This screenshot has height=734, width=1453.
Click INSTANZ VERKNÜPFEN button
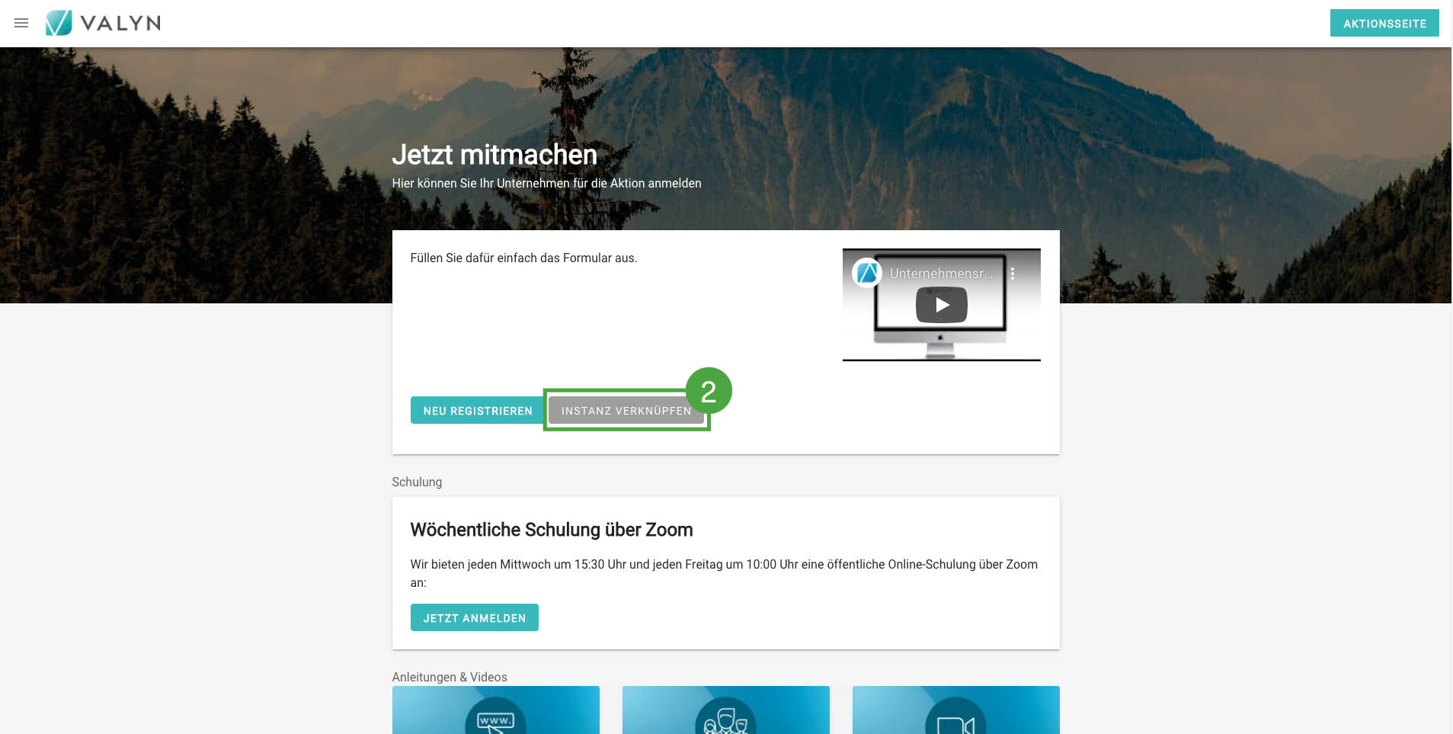(x=626, y=411)
